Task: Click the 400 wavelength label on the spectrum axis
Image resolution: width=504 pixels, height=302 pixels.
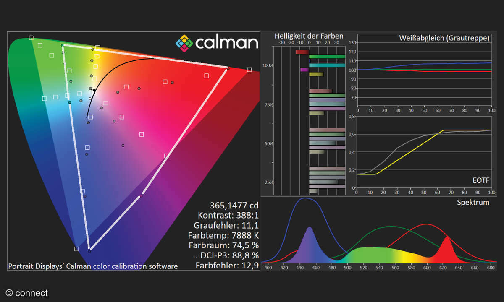Action: [268, 267]
